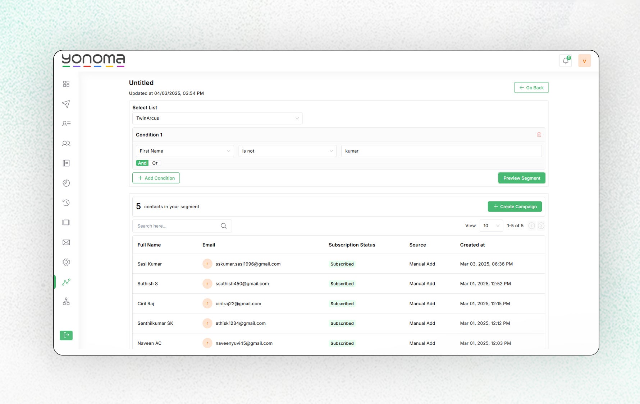Open the First Name field dropdown
Viewport: 640px width, 404px height.
185,151
